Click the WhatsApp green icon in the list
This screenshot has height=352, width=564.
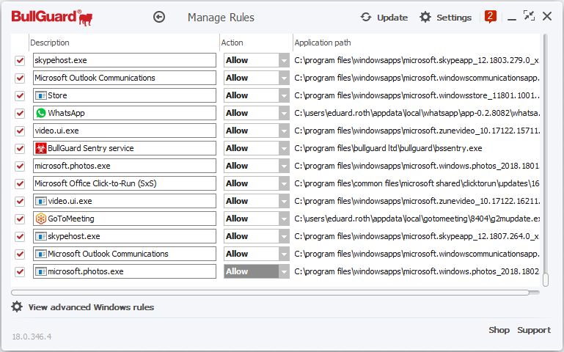[x=41, y=113]
